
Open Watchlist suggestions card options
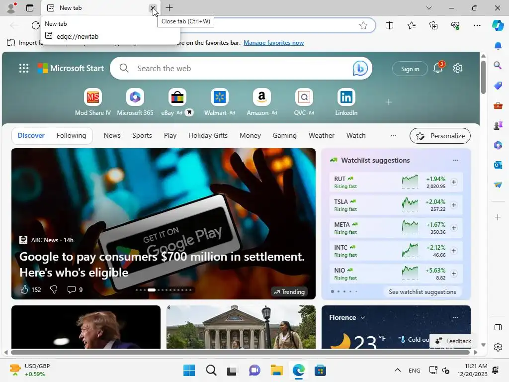456,160
